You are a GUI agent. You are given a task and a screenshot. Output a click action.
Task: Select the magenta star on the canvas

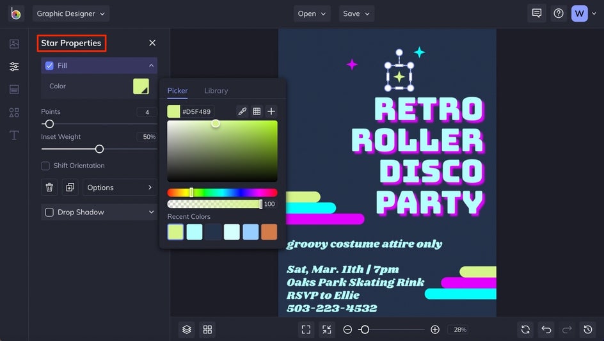point(352,65)
